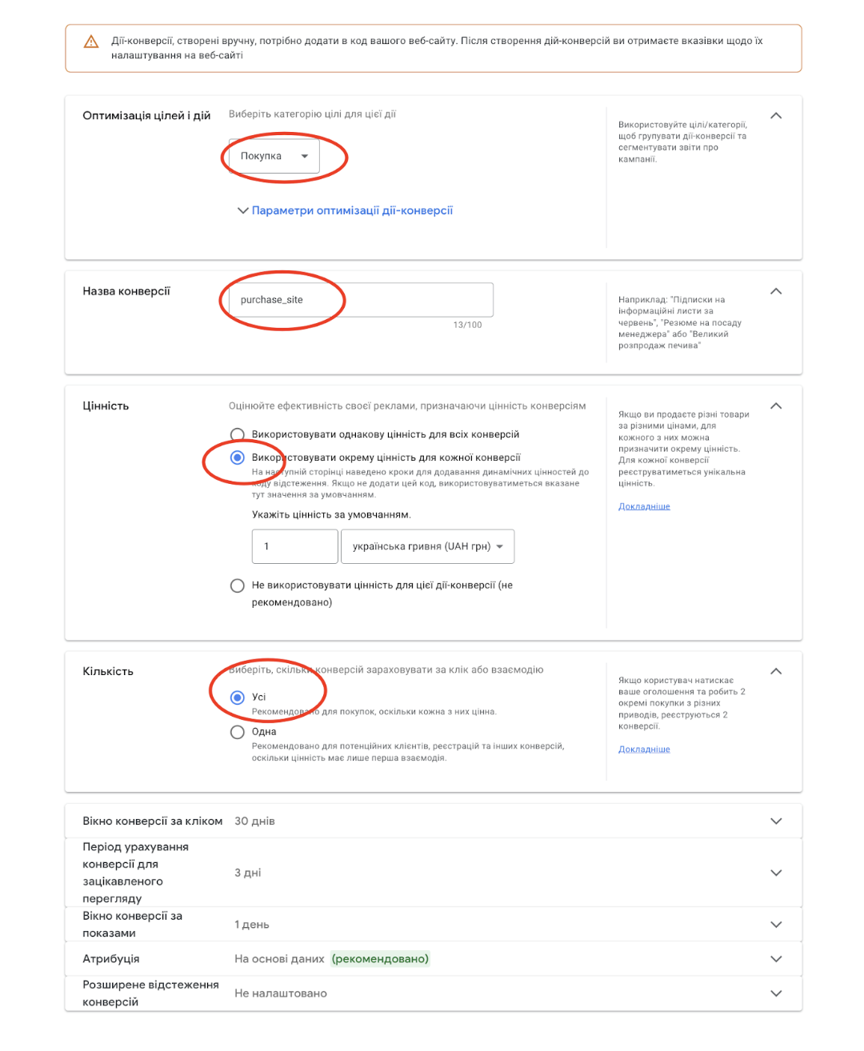The height and width of the screenshot is (1051, 864).
Task: Expand the Атрибуція row chevron
Action: 775,959
